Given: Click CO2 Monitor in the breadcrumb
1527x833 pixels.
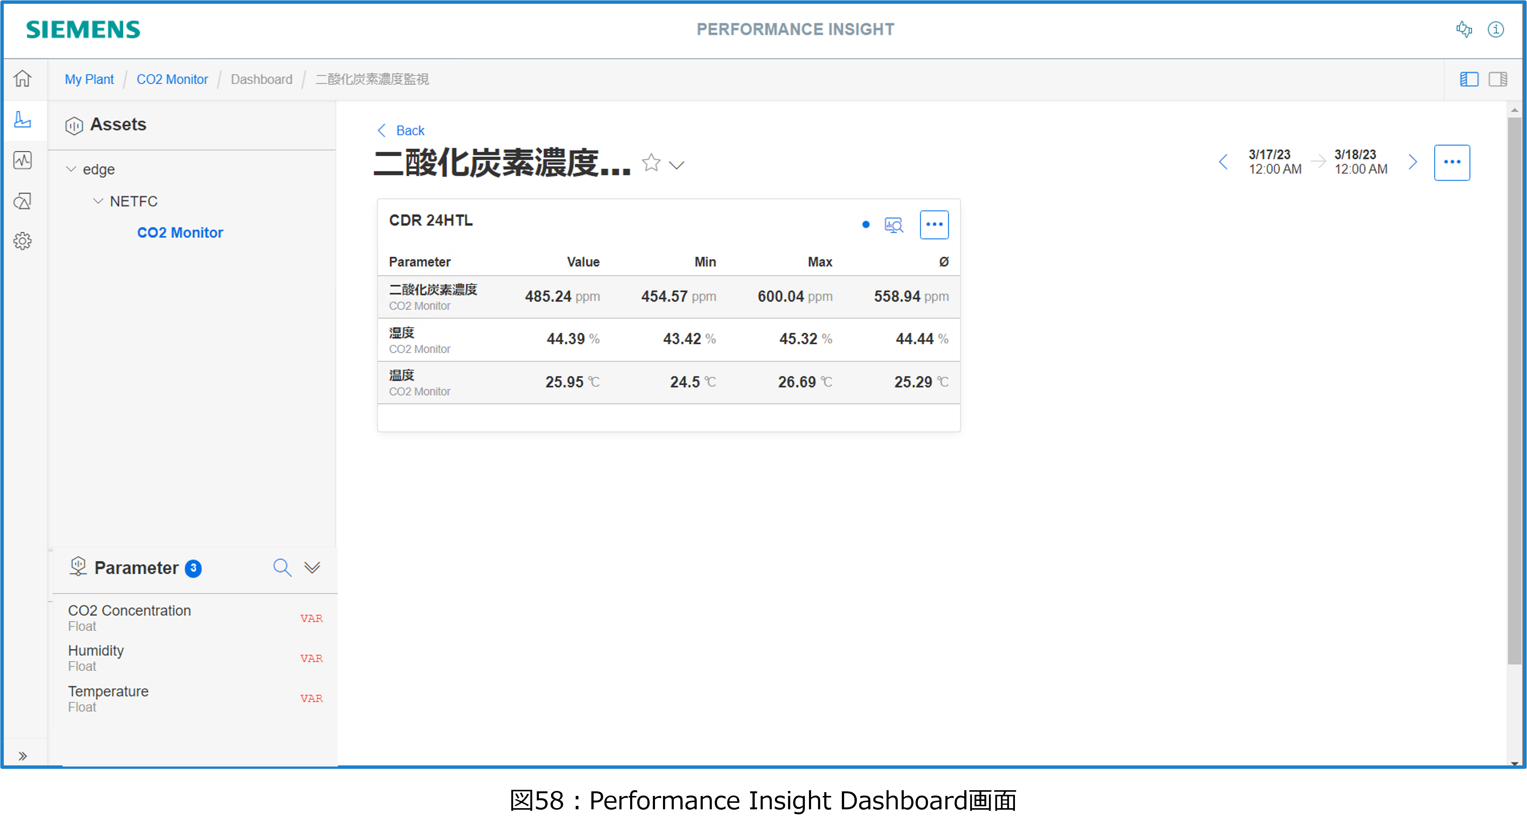Looking at the screenshot, I should tap(172, 79).
